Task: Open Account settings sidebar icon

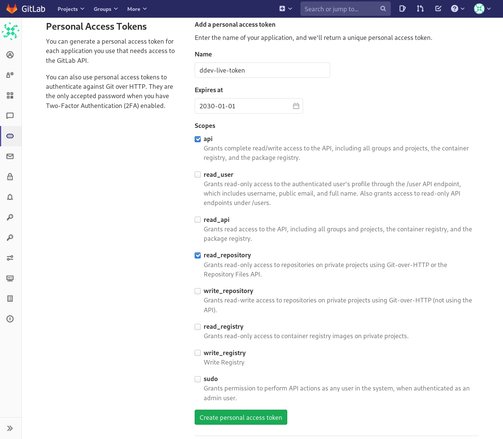Action: point(10,75)
